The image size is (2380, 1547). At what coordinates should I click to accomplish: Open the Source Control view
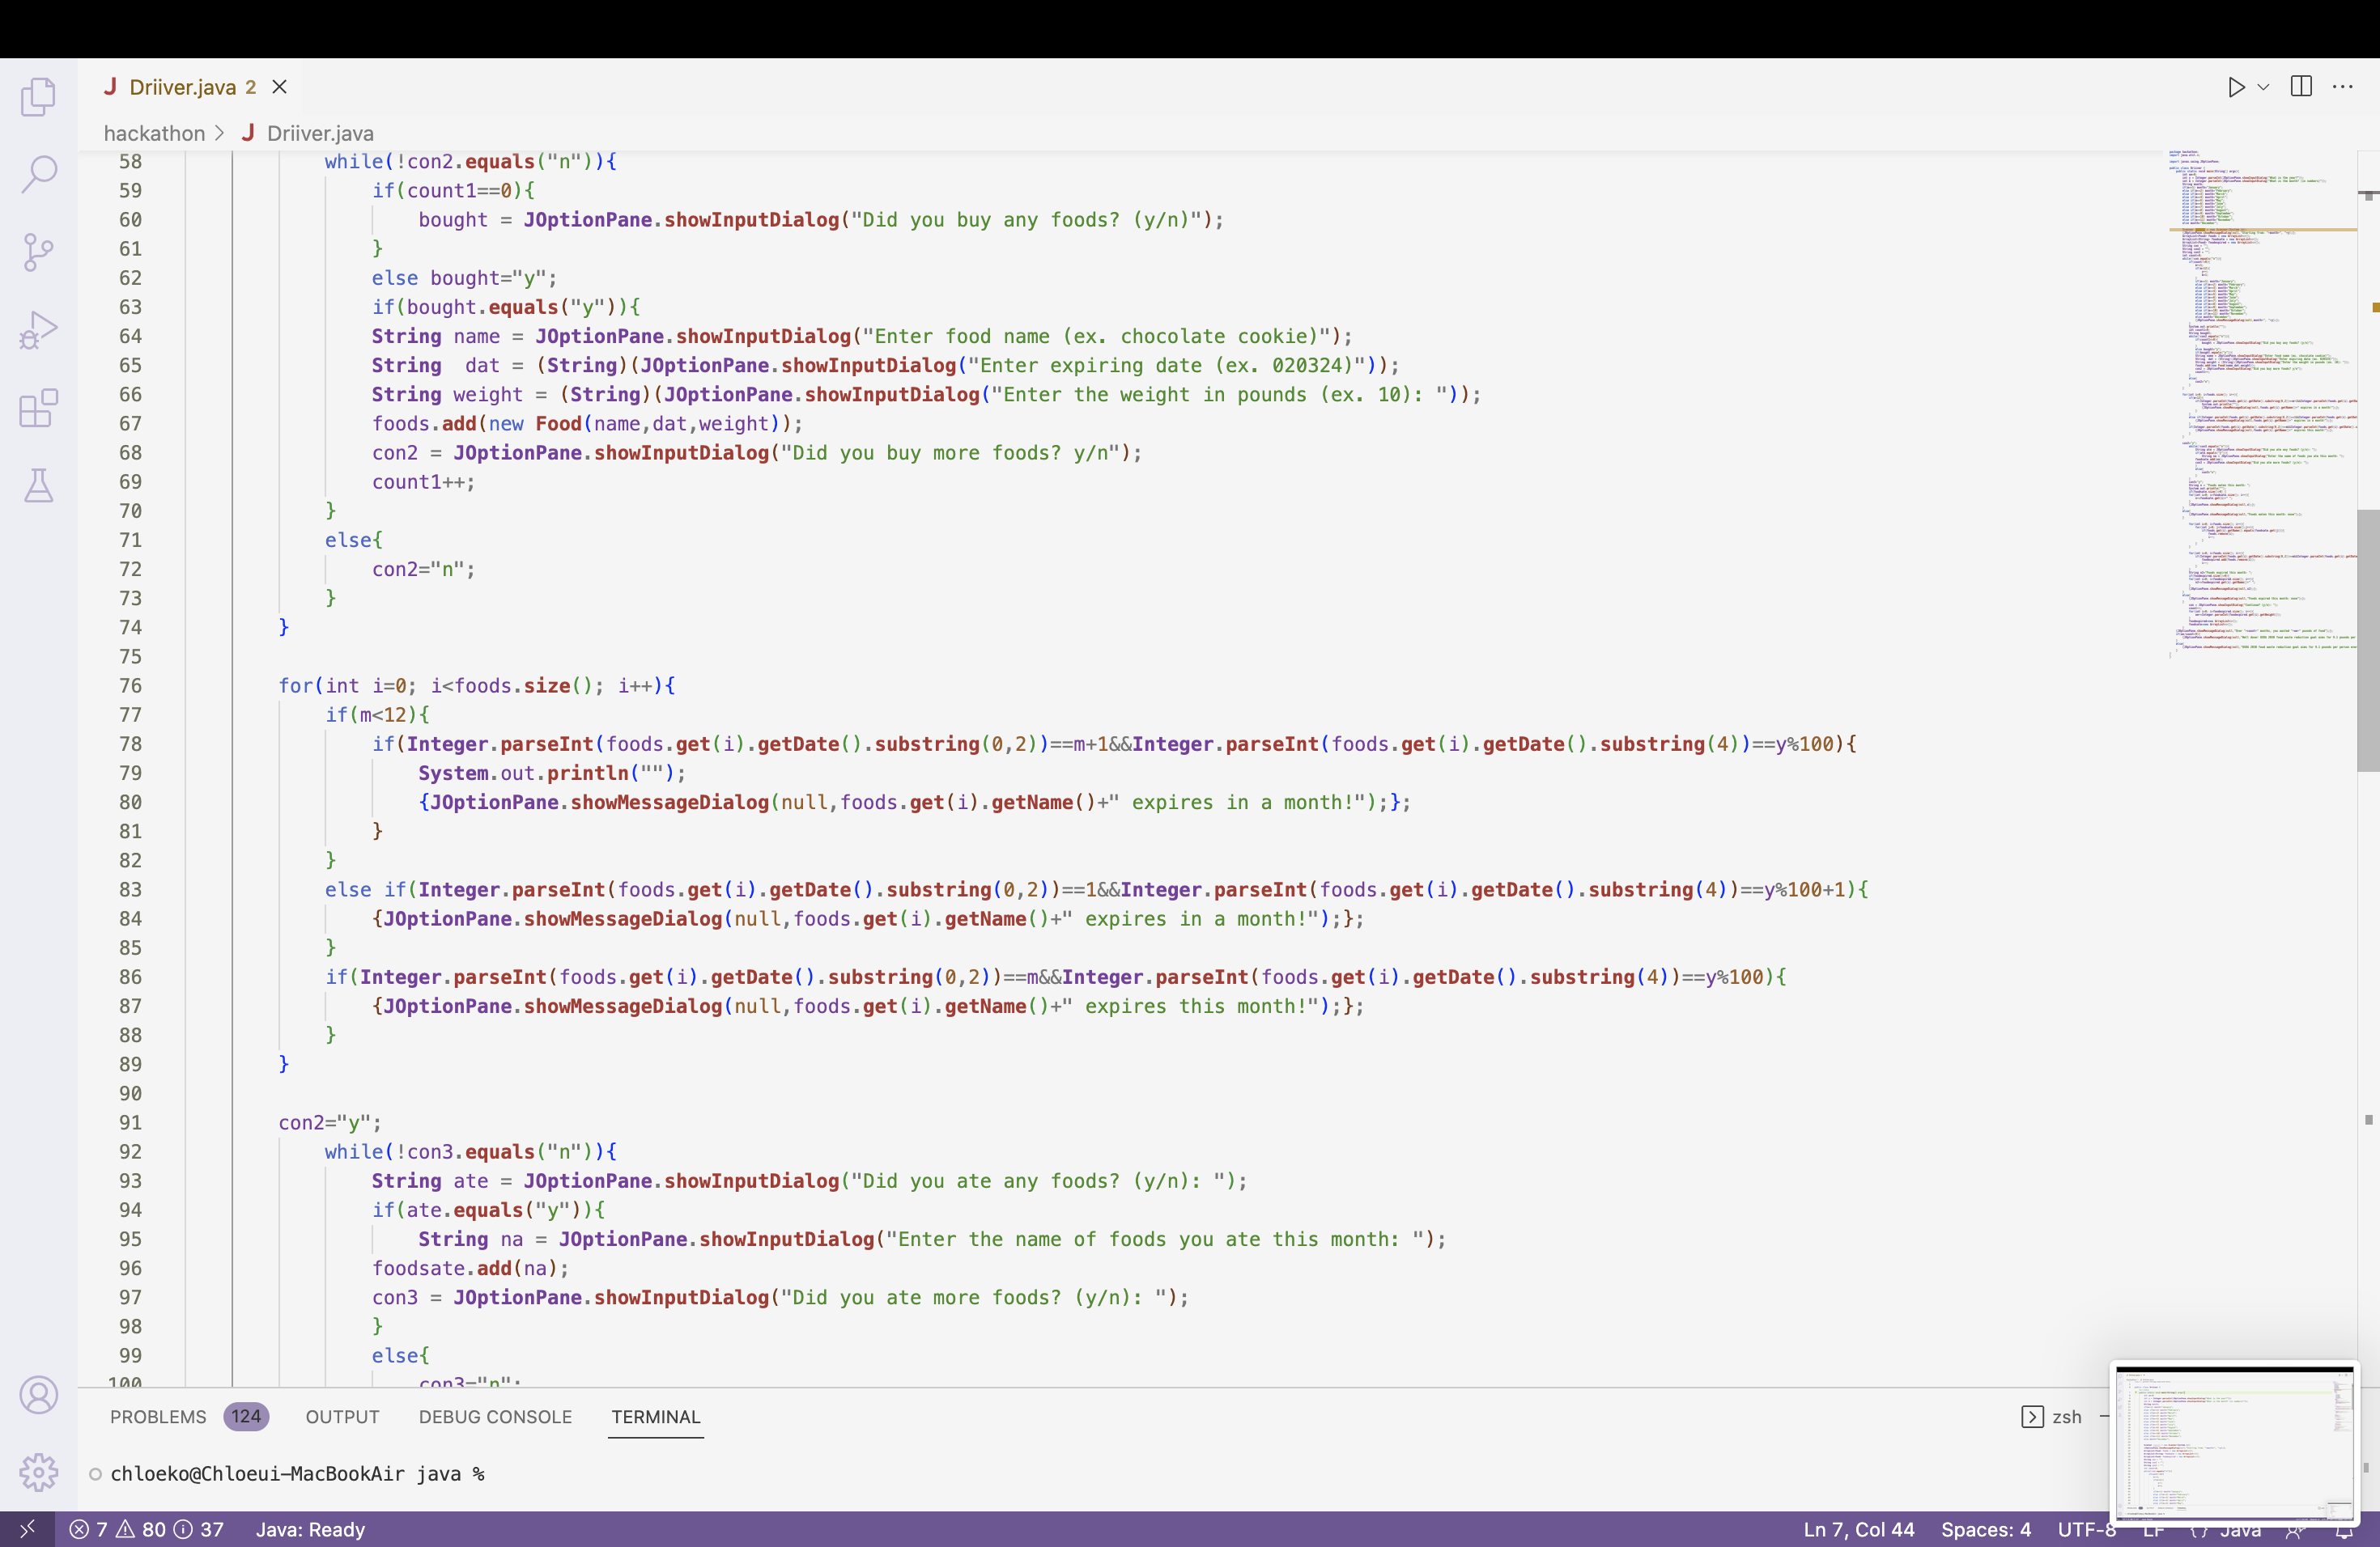(38, 252)
